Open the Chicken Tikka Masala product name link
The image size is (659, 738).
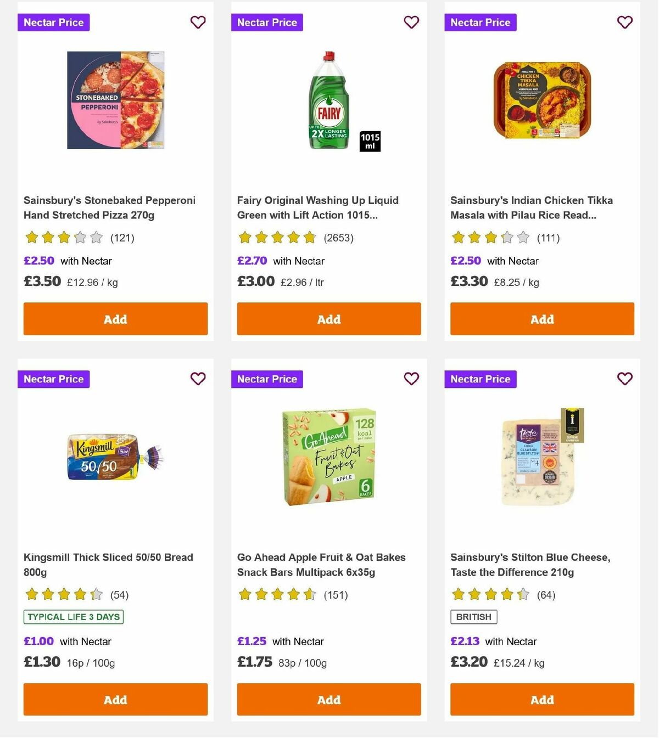531,207
